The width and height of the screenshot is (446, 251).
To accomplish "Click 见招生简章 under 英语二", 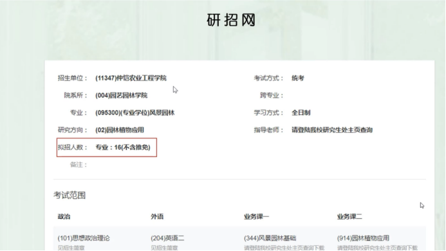I will [x=164, y=248].
